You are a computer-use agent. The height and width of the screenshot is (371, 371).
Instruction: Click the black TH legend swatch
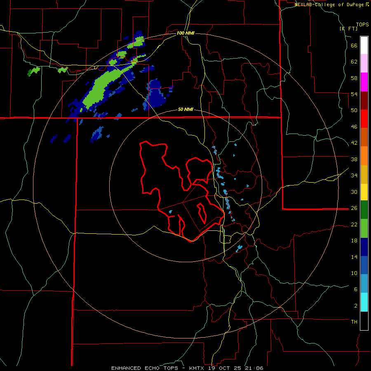(364, 321)
